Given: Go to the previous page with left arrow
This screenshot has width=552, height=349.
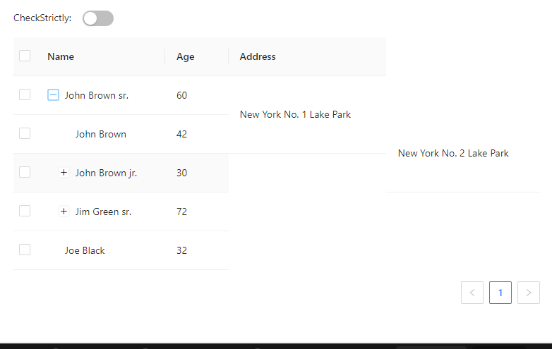Looking at the screenshot, I should click(472, 293).
